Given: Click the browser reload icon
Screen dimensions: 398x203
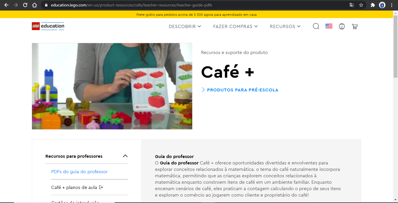Looking at the screenshot, I should [25, 5].
